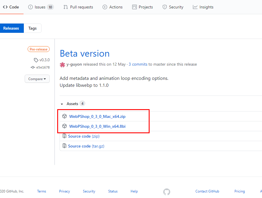Open the repository Security tab
This screenshot has height=198, width=262.
pyautogui.click(x=173, y=7)
